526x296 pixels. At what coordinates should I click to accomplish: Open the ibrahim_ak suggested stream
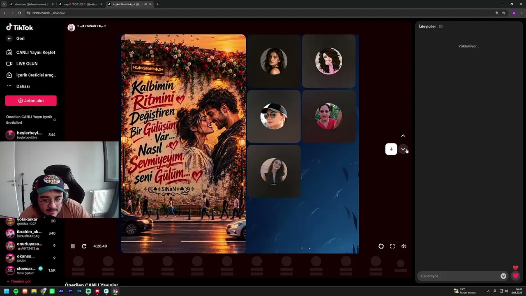coord(31,234)
